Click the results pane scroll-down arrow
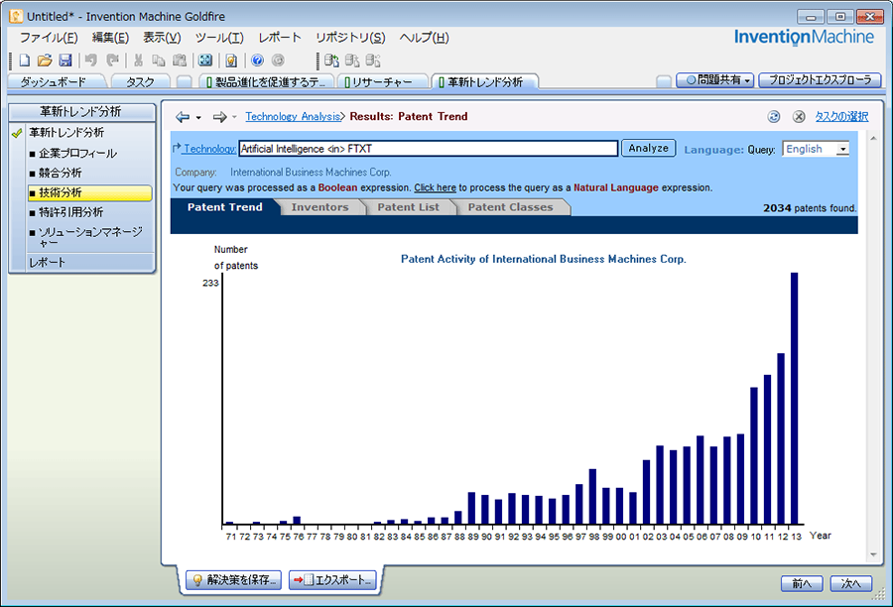This screenshot has height=607, width=893. (x=873, y=554)
